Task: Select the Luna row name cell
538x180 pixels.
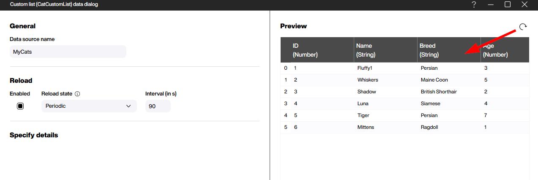Action: pyautogui.click(x=363, y=104)
